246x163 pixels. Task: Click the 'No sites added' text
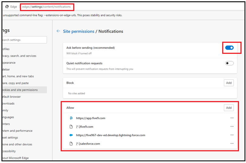[x=76, y=93]
